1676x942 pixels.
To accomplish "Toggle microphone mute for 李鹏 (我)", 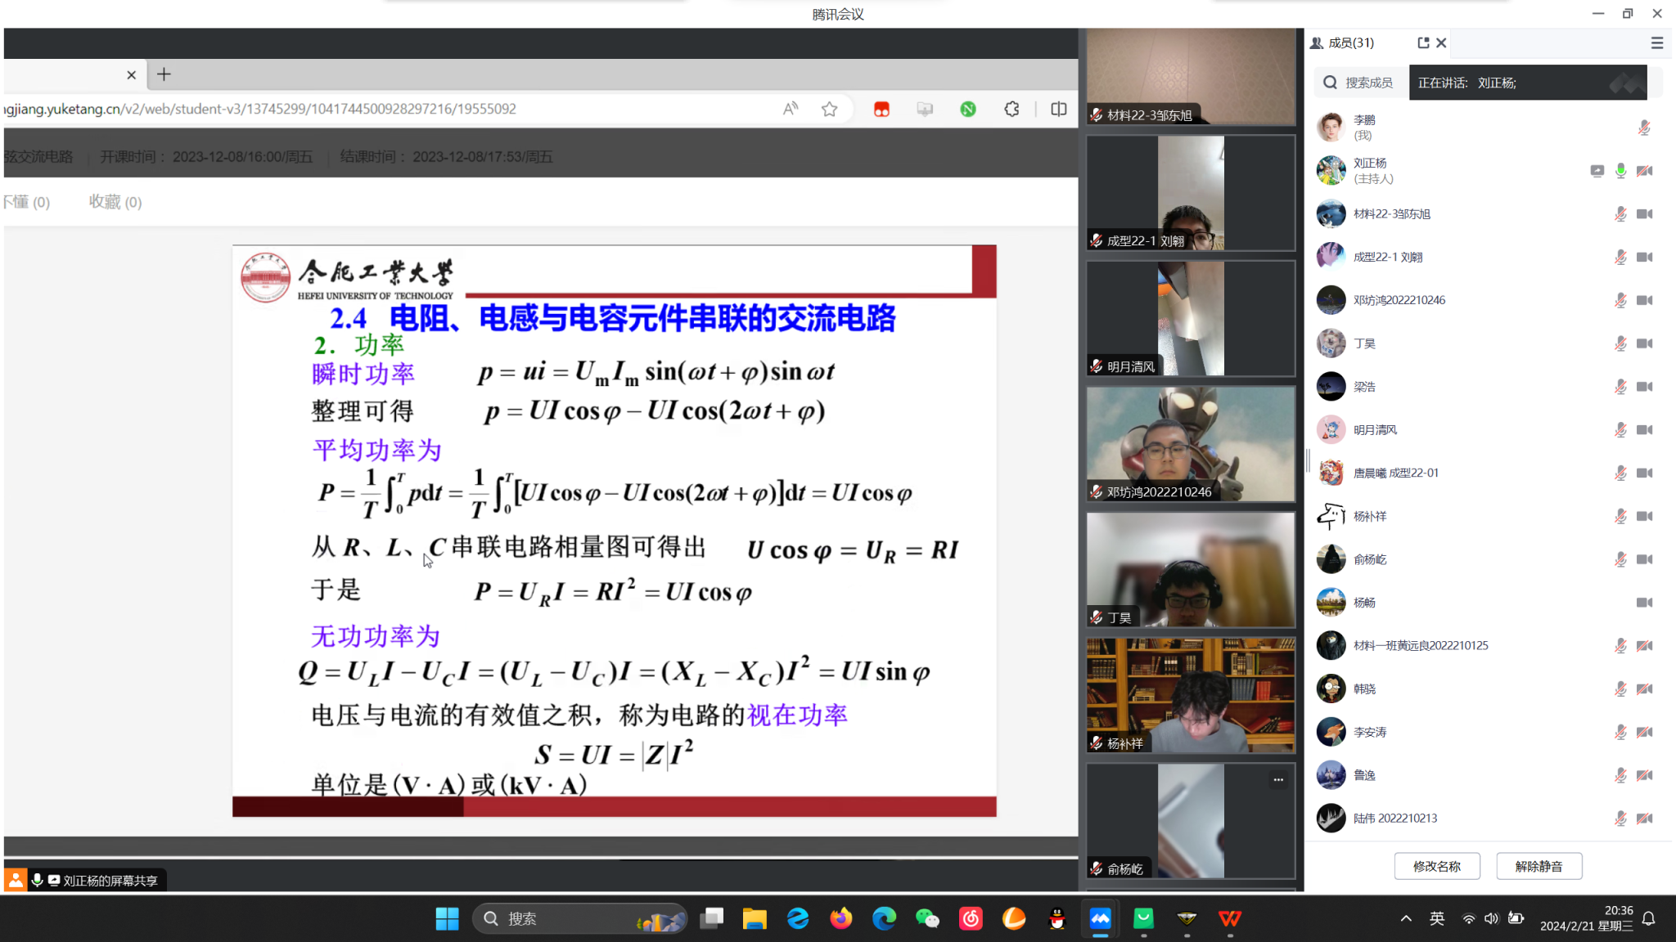I will click(1644, 128).
